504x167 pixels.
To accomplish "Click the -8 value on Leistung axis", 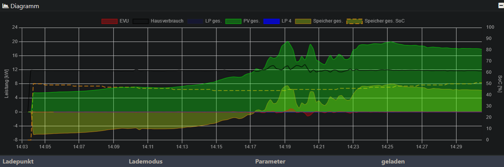I will coord(15,140).
